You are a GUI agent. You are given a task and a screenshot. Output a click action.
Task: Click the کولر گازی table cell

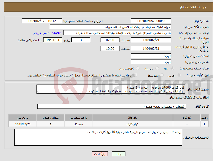[132, 124]
